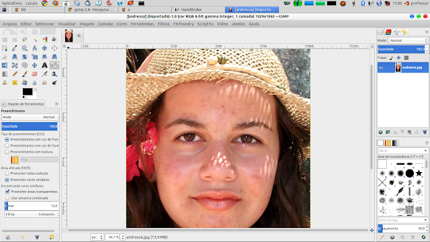
Task: Select the Free Select lasso tool
Action: point(25,40)
